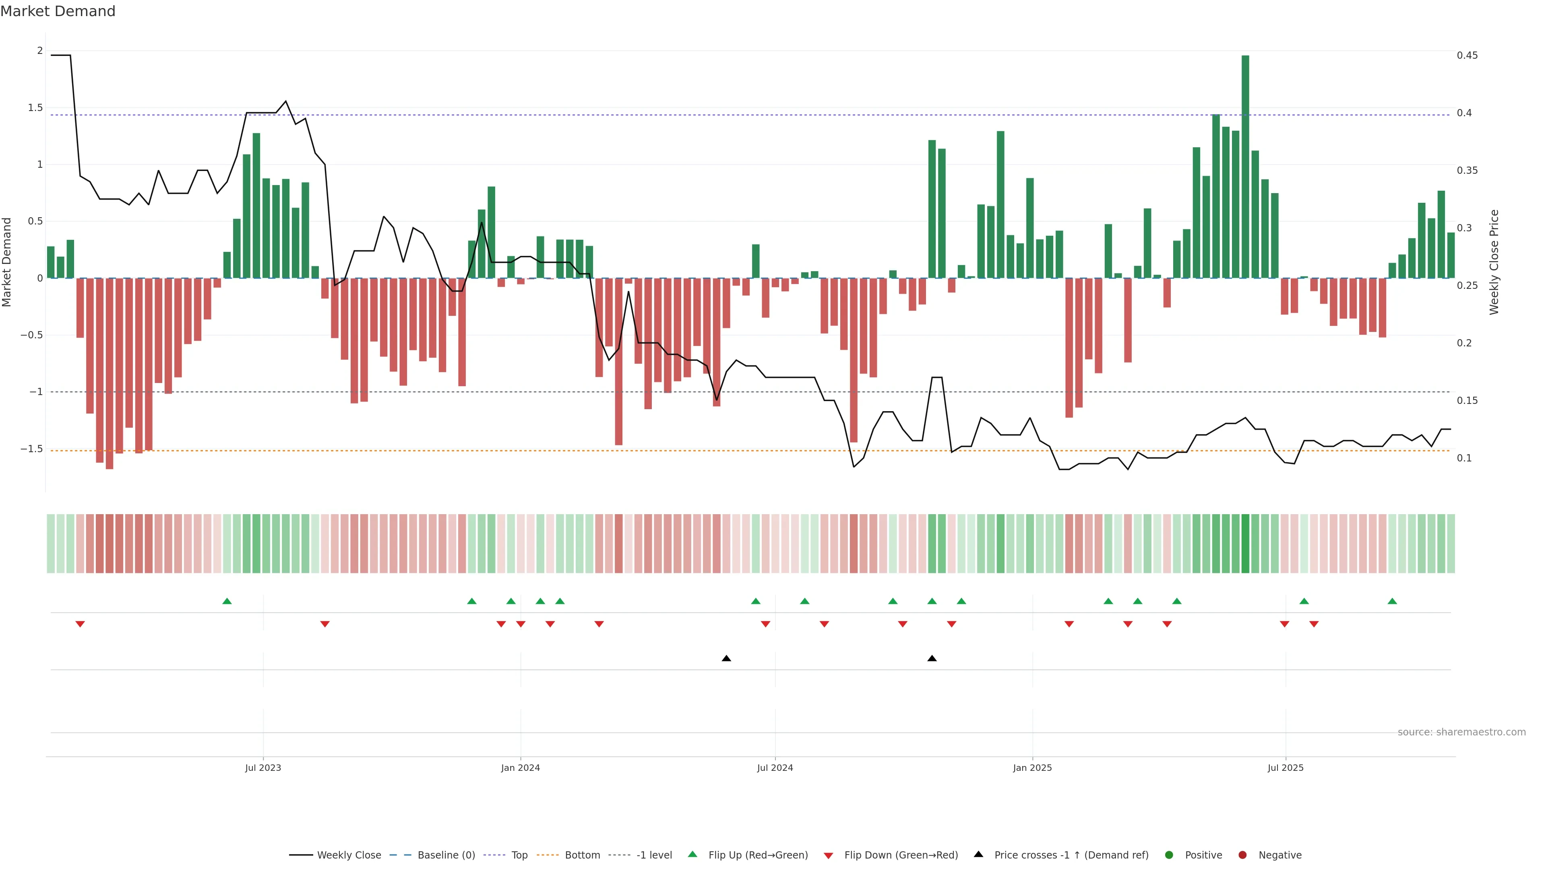Screen dimensions: 1546x869
Task: Click the Weekly Close Price axis title
Action: (1494, 262)
